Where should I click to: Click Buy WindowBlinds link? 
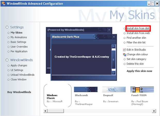pos(19,92)
